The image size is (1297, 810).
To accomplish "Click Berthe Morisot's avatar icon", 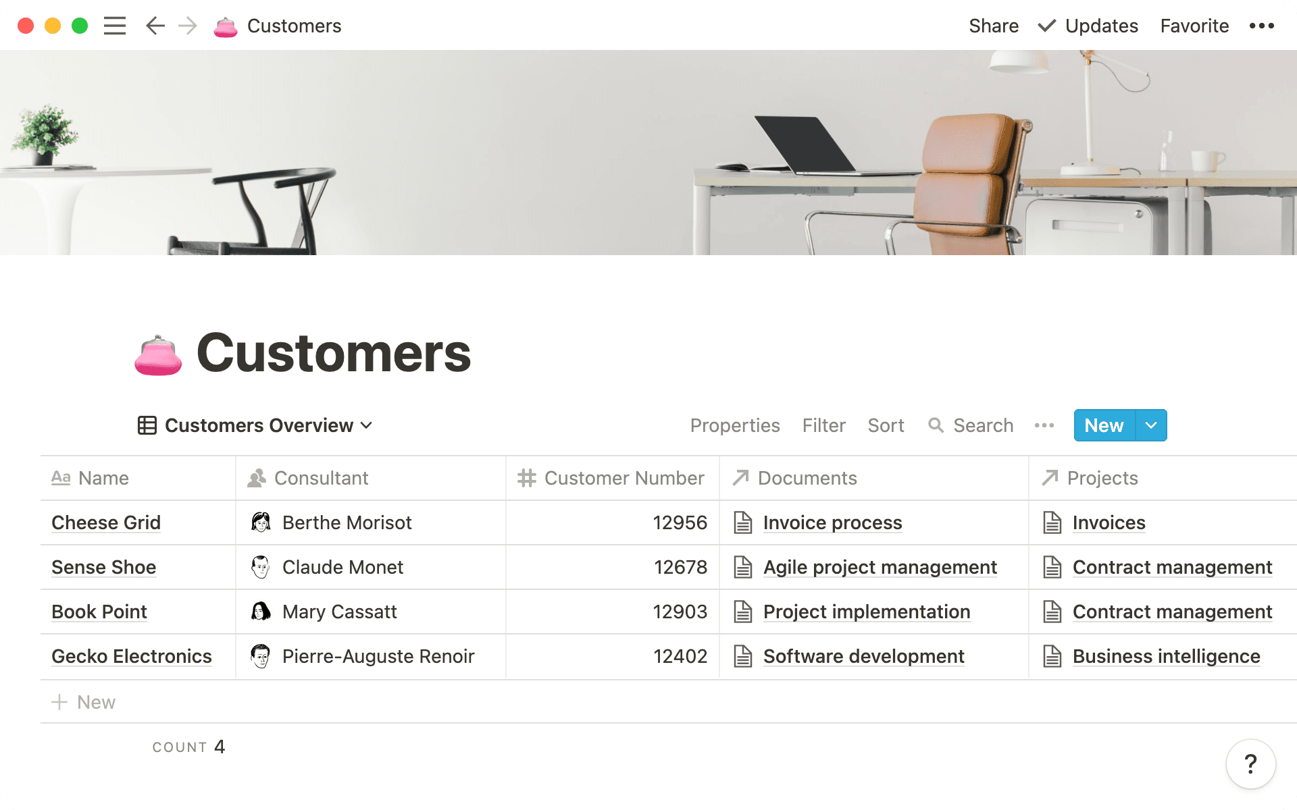I will pyautogui.click(x=261, y=522).
